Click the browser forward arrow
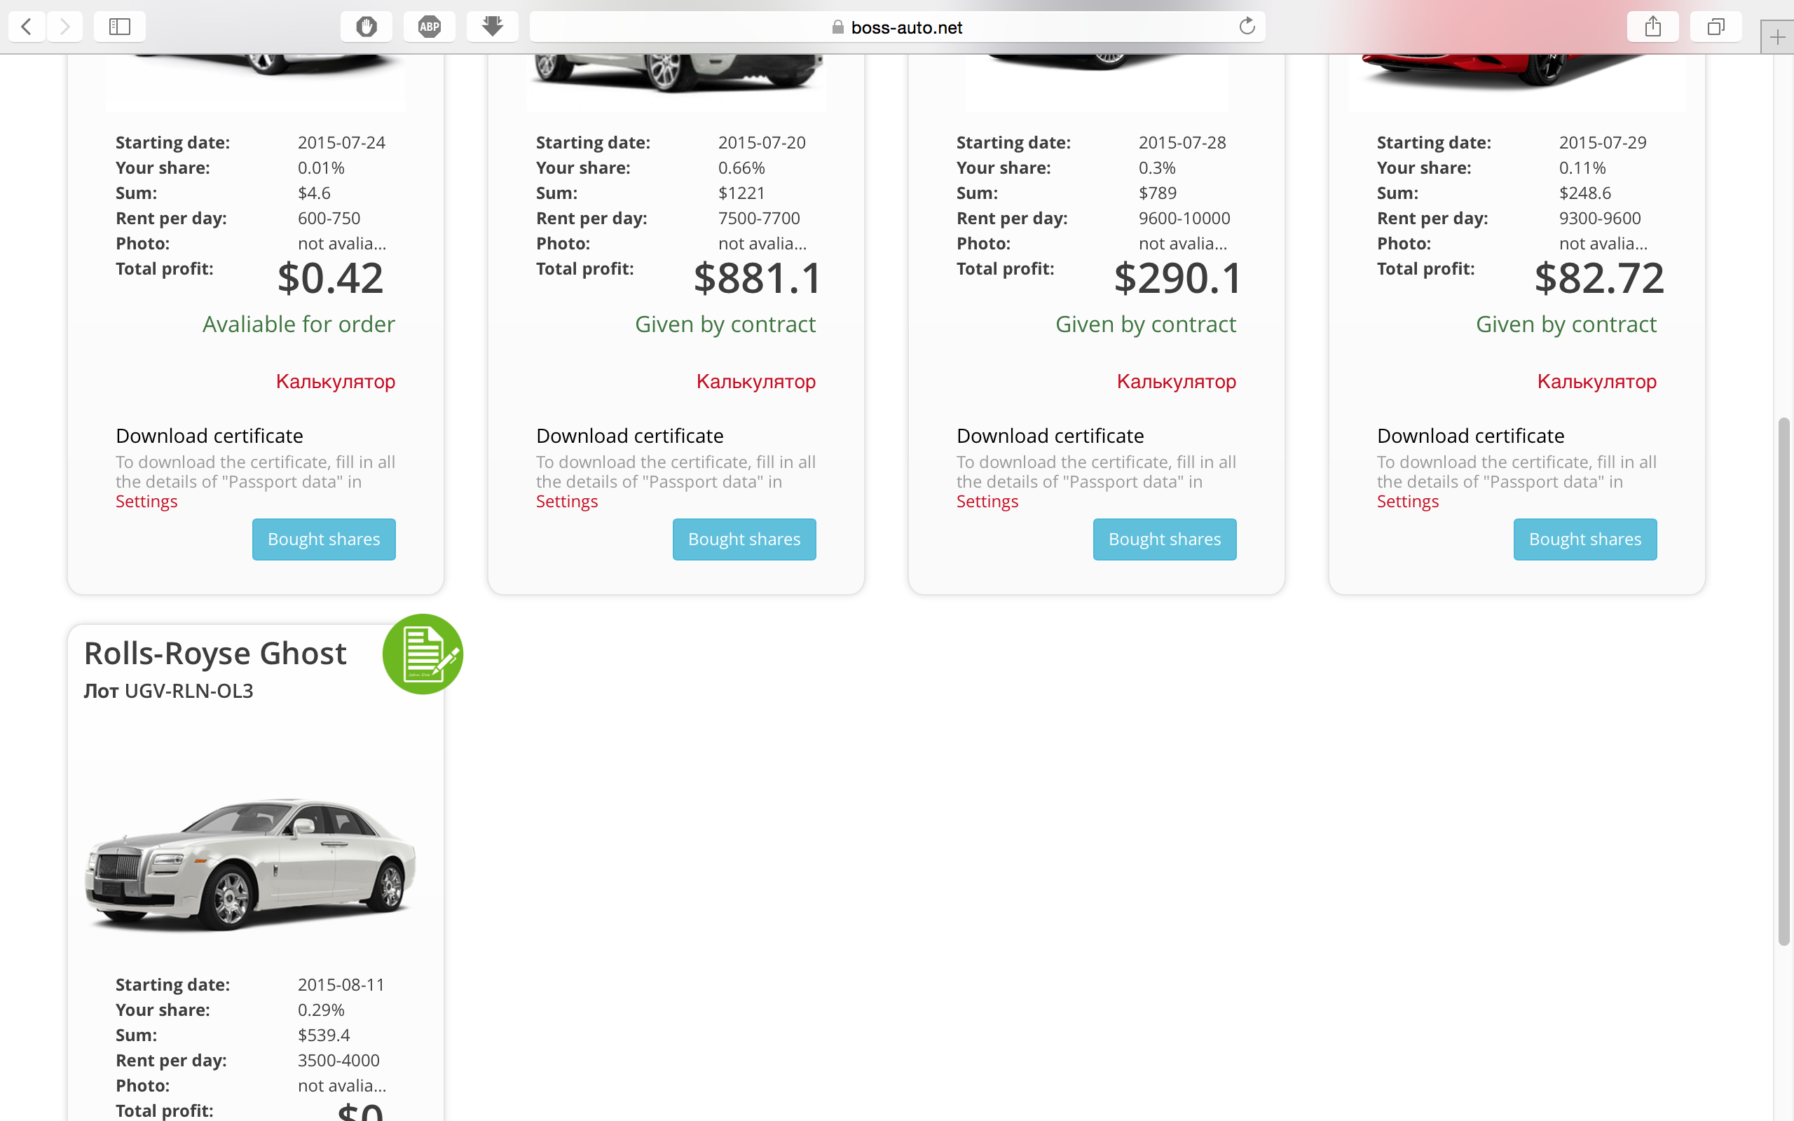This screenshot has width=1794, height=1121. coord(65,27)
